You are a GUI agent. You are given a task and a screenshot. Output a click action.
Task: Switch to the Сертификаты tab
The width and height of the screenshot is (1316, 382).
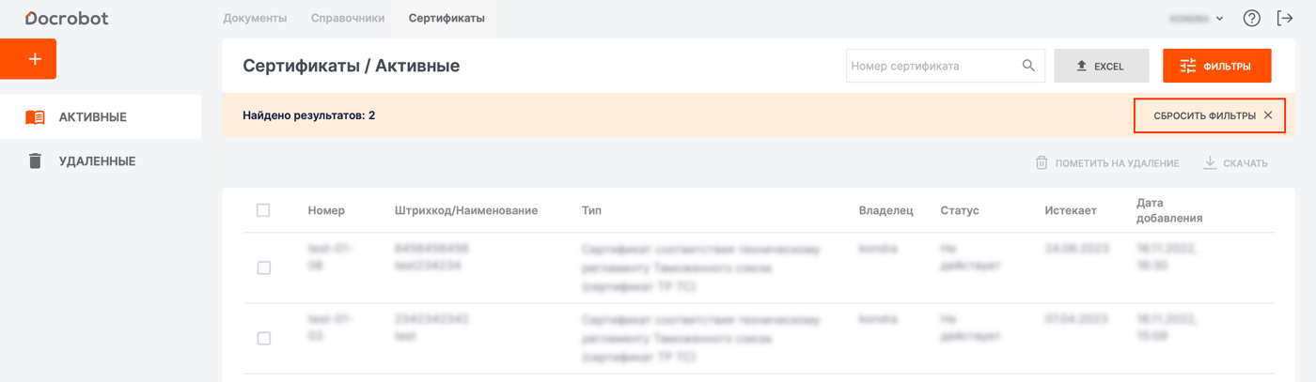pyautogui.click(x=446, y=18)
